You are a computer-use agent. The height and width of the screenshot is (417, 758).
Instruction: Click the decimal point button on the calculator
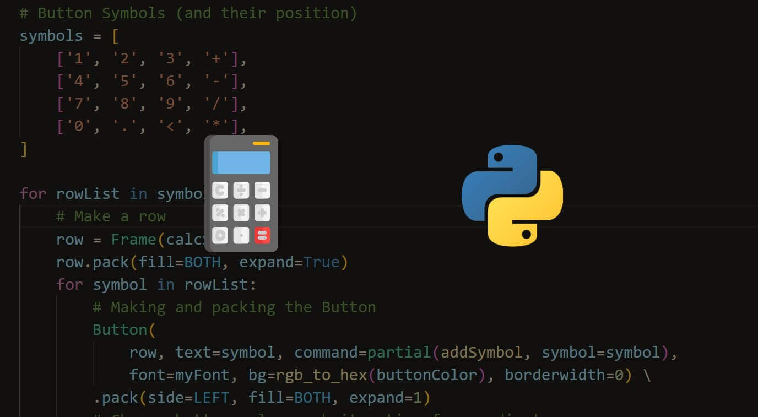(x=241, y=235)
